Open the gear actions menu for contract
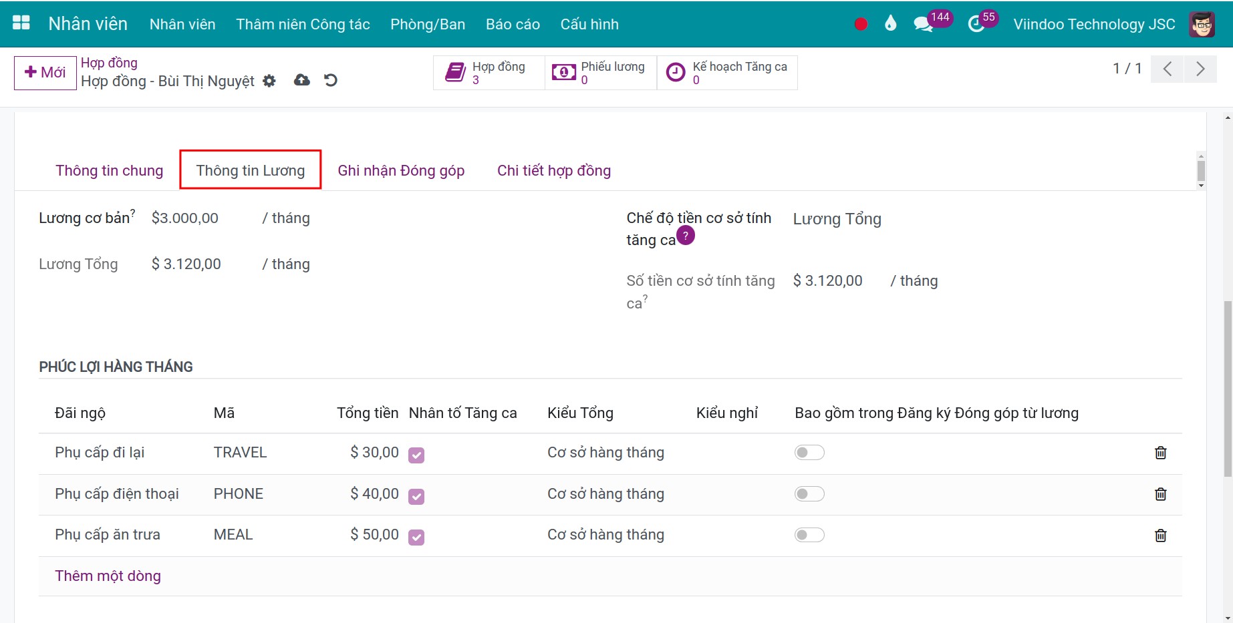The height and width of the screenshot is (623, 1233). pyautogui.click(x=269, y=81)
